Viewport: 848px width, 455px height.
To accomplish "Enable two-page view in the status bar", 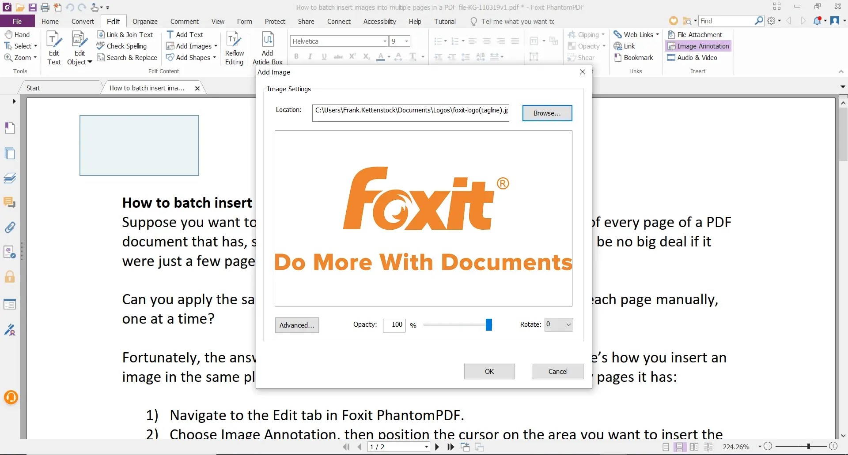I will point(694,447).
